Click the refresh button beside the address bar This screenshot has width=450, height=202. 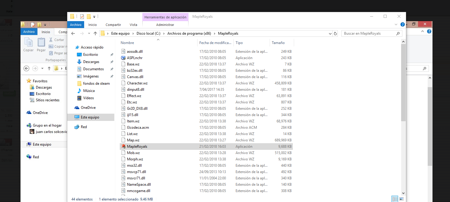[x=335, y=33]
